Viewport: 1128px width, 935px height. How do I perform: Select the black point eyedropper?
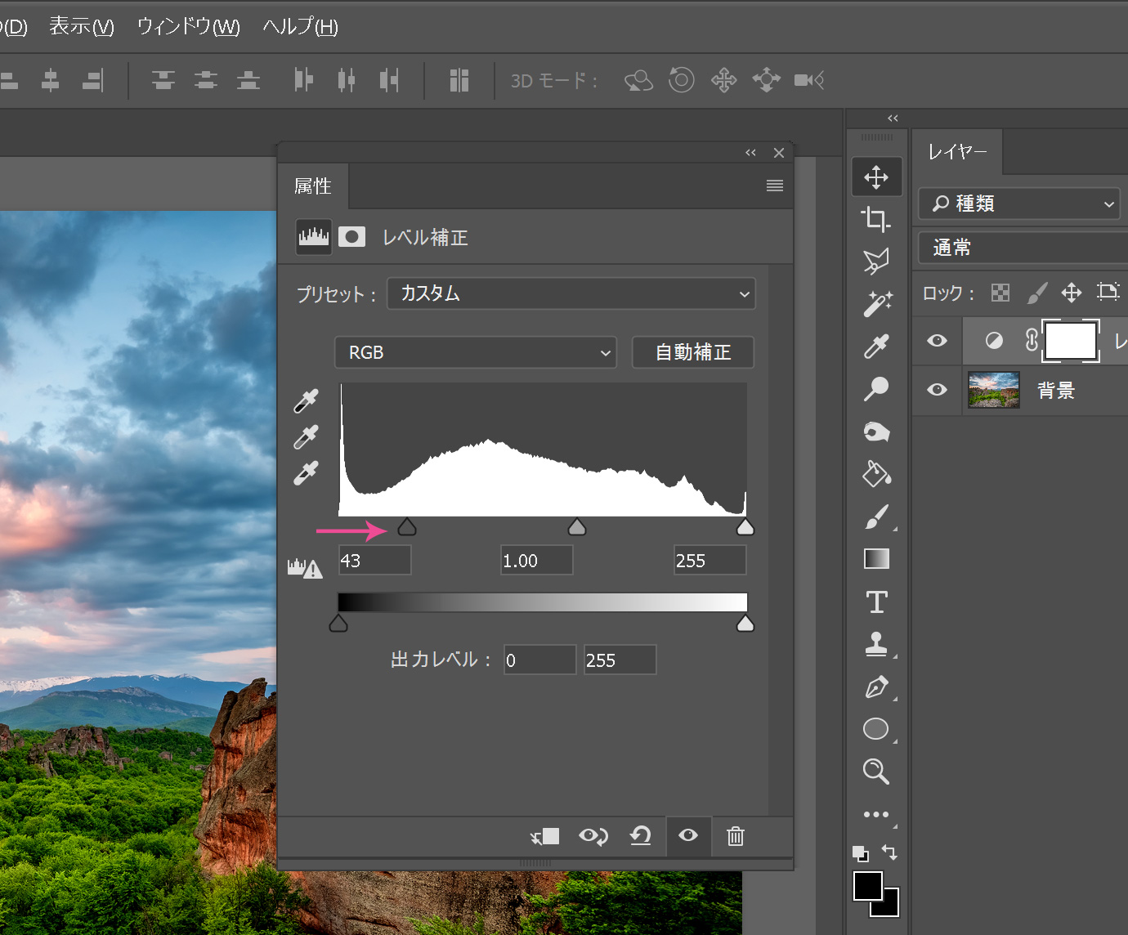306,401
